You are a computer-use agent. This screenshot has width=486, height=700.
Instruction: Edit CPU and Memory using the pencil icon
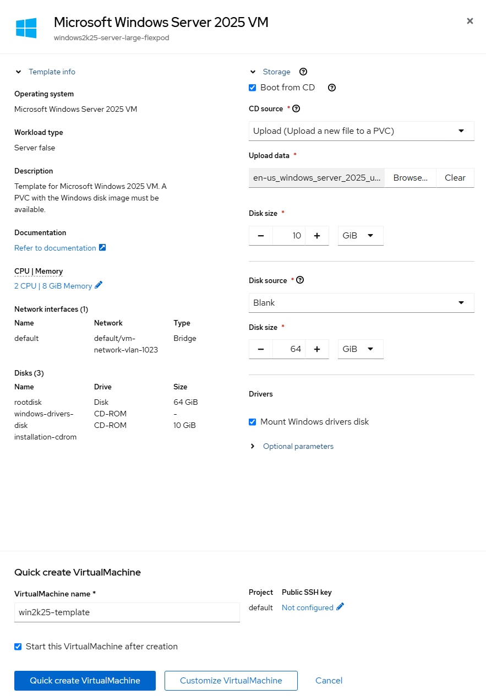click(97, 285)
